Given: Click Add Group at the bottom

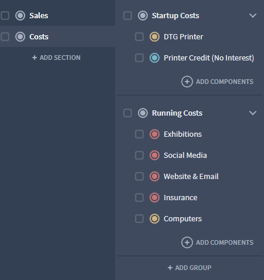Looking at the screenshot, I should (189, 268).
